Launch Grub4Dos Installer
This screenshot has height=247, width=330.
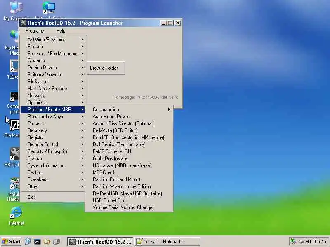pyautogui.click(x=129, y=158)
